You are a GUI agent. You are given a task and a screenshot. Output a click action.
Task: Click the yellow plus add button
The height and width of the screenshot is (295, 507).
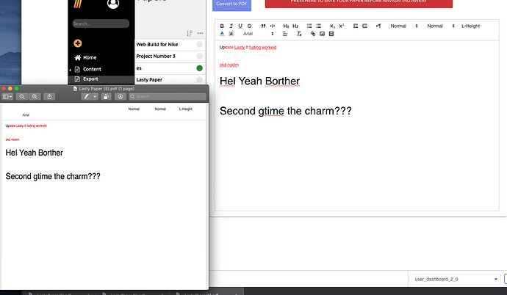(x=78, y=43)
